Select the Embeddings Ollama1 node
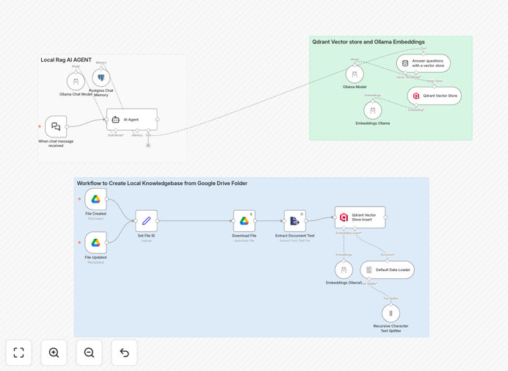 coord(344,270)
